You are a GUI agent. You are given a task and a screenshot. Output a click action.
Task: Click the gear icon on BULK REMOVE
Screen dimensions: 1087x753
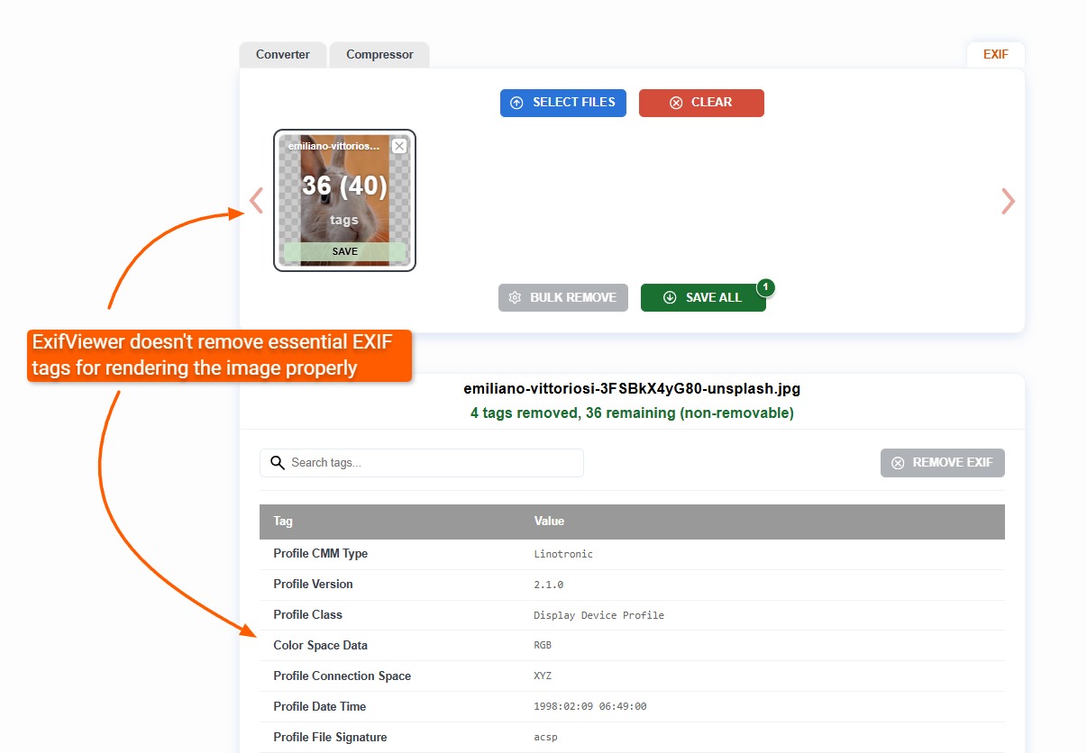click(514, 297)
